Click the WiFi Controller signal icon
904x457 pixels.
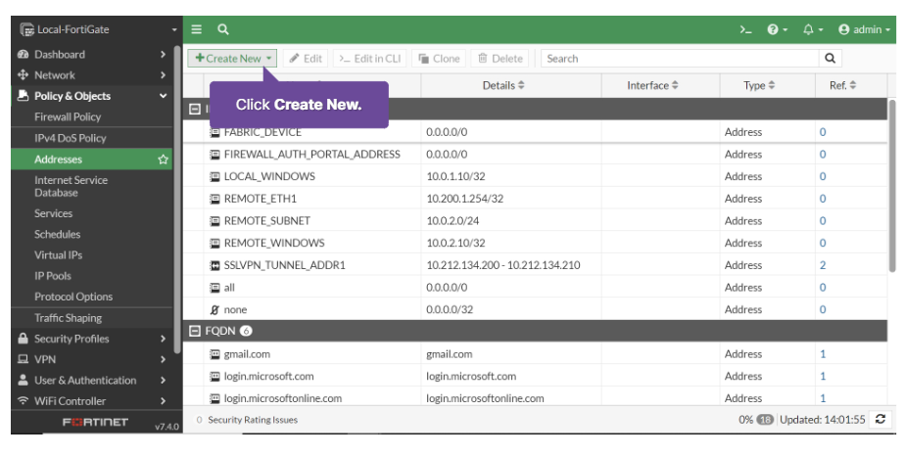[24, 400]
